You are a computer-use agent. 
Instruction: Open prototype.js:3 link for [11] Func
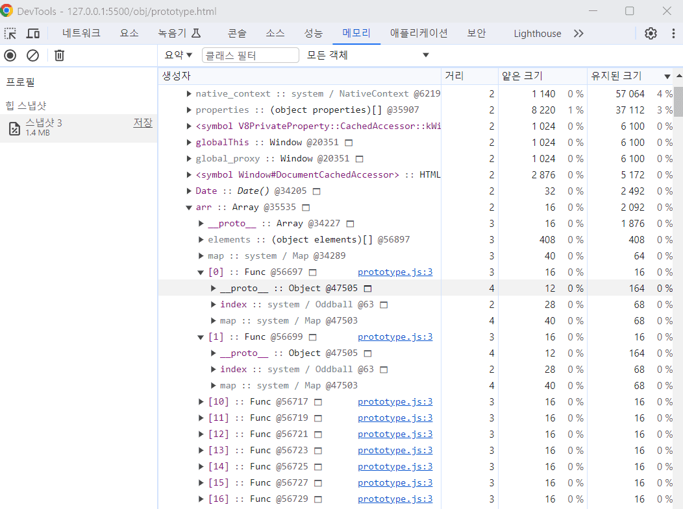(x=395, y=418)
